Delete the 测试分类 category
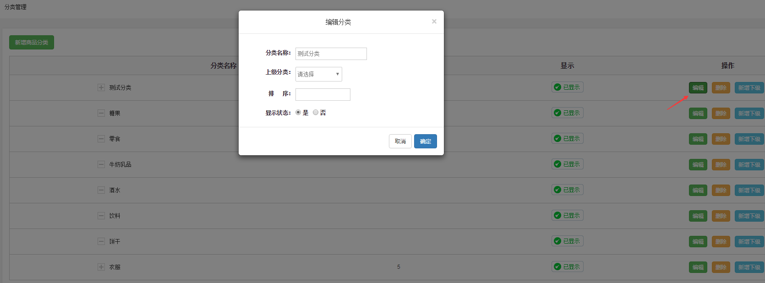 [721, 87]
